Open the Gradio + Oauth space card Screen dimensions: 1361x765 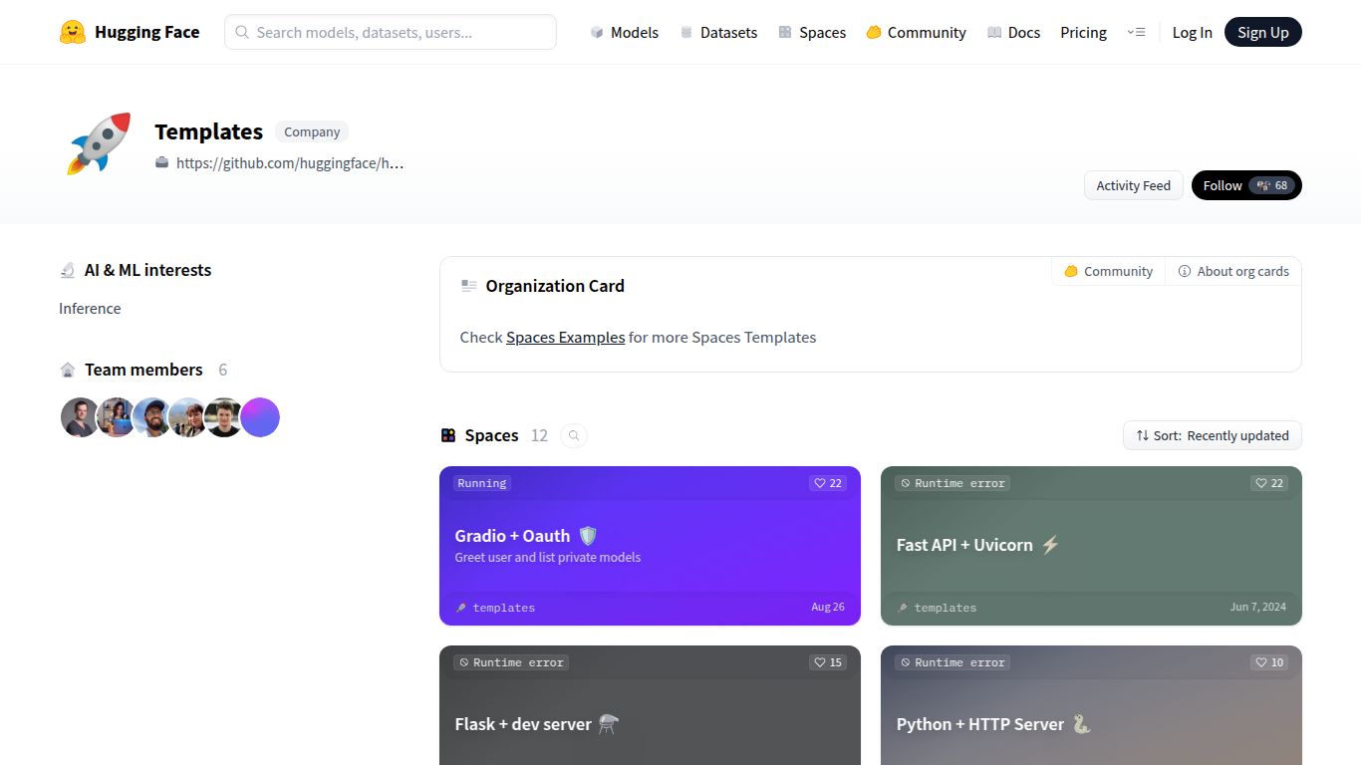[x=650, y=546]
